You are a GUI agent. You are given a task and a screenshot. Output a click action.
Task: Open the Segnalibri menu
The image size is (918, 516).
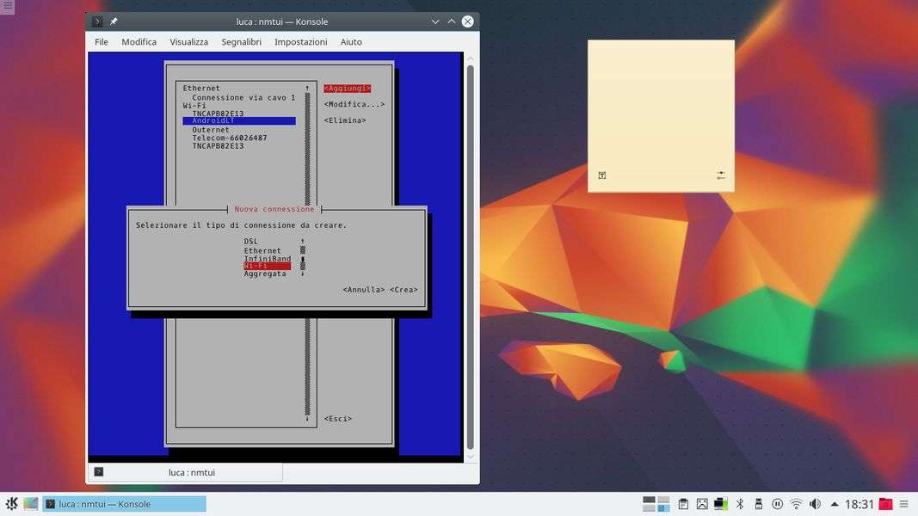pos(241,42)
